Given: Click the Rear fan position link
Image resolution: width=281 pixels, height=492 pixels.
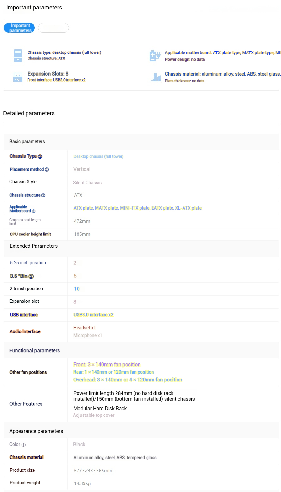Looking at the screenshot, I should click(x=114, y=372).
